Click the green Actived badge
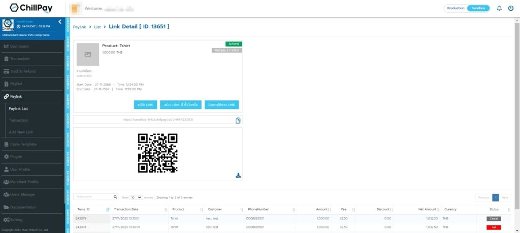Screen dimensions: 520x233 234,44
